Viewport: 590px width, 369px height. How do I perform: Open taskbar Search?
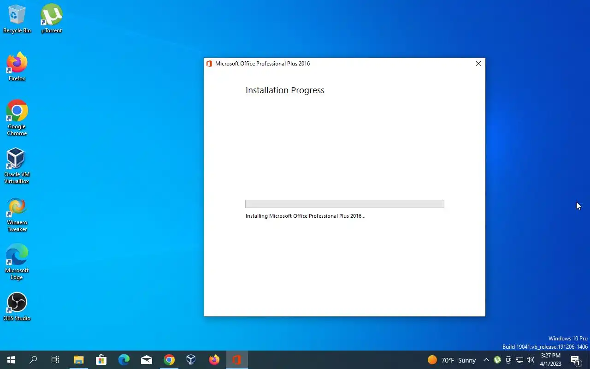pyautogui.click(x=33, y=360)
